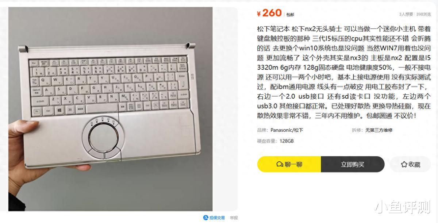The width and height of the screenshot is (438, 223).
Task: Click the blue 担保交易 shield icon
Action: pos(206,218)
